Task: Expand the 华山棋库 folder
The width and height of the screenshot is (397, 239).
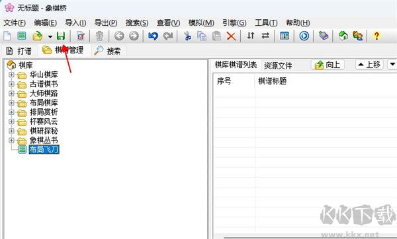Action: click(x=11, y=75)
